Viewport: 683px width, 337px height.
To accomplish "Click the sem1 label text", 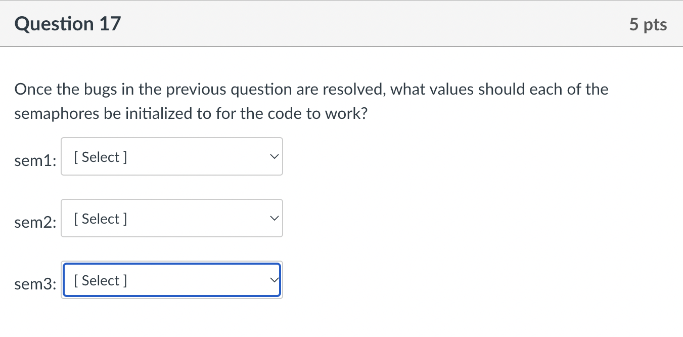I will [35, 160].
